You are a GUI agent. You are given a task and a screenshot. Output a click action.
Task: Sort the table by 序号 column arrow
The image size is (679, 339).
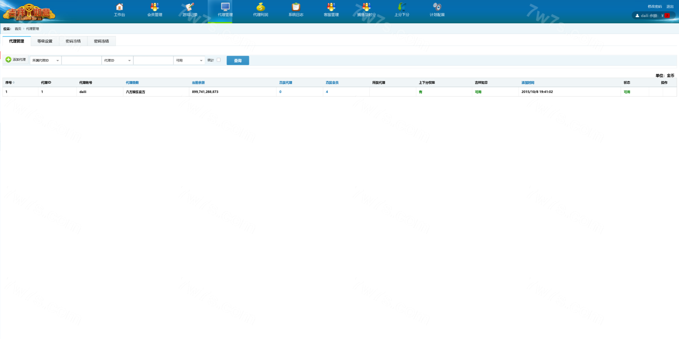(14, 83)
